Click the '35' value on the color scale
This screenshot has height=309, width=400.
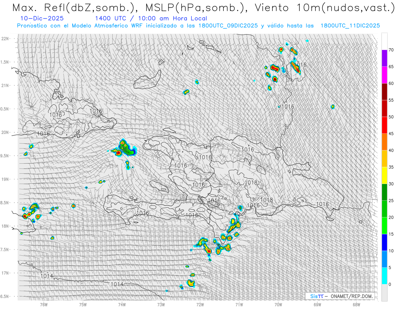(391, 167)
